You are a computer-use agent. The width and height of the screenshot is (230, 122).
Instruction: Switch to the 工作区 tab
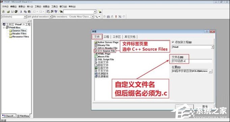pos(117,37)
